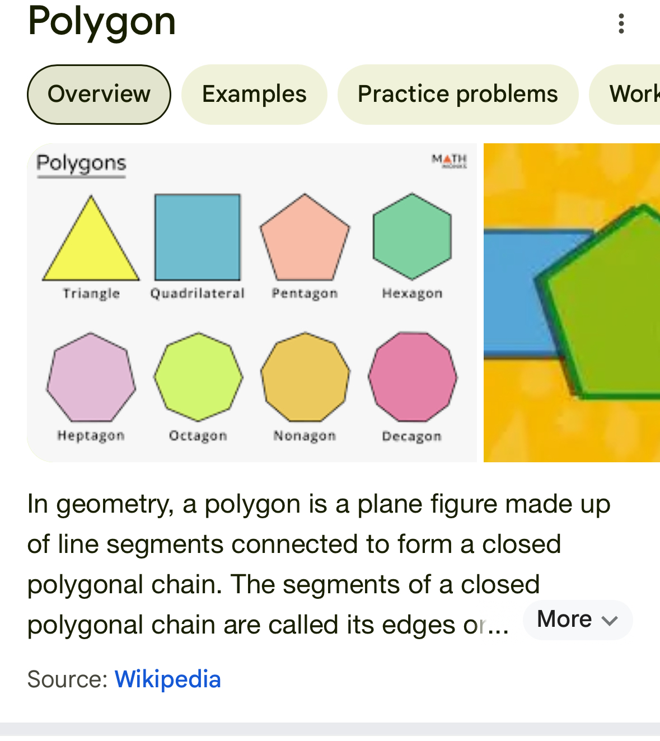Screen dimensions: 660x741
Task: Open the Practice problems chip
Action: click(457, 94)
